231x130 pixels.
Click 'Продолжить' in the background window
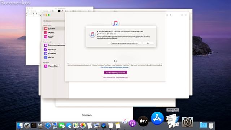point(87,115)
